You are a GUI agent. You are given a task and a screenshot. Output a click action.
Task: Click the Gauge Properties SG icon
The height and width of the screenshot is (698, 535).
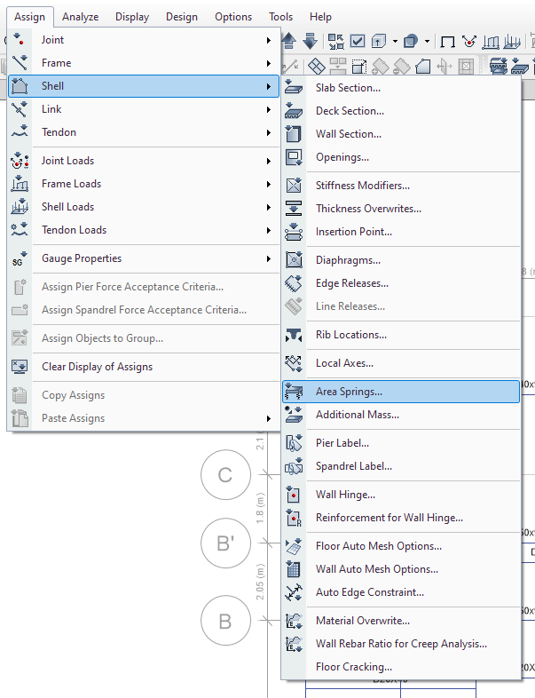pyautogui.click(x=20, y=259)
